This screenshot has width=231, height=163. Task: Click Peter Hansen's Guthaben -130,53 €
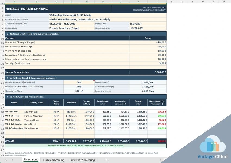(157, 128)
